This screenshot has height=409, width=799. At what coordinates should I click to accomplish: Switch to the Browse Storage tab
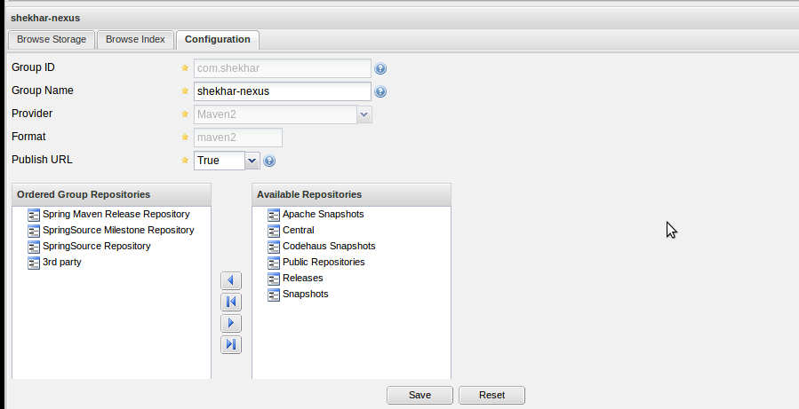52,40
